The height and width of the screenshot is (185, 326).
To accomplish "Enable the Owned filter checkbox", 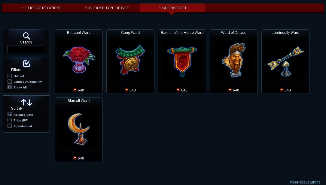I will [10, 76].
